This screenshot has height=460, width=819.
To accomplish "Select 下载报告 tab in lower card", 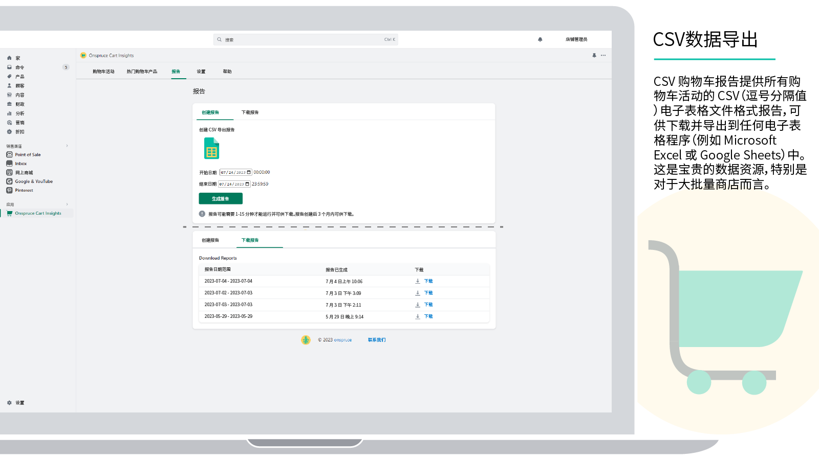I will pos(250,240).
